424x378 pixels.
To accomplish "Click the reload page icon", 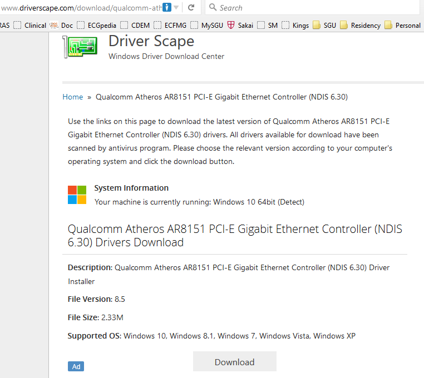I will pyautogui.click(x=191, y=8).
